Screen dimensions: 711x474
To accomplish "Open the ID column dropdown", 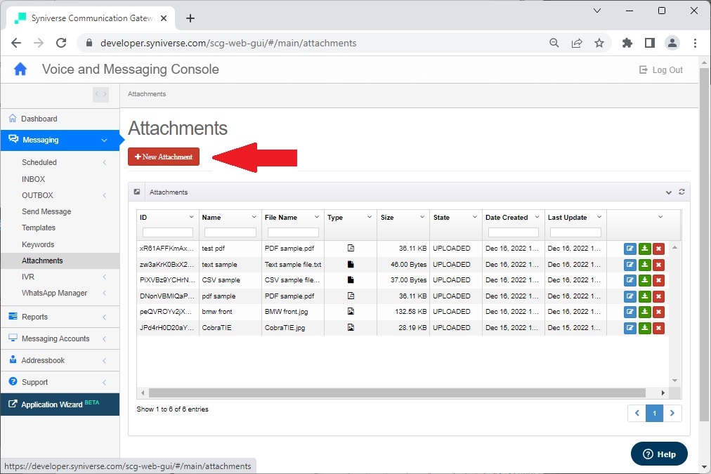I will [x=191, y=217].
